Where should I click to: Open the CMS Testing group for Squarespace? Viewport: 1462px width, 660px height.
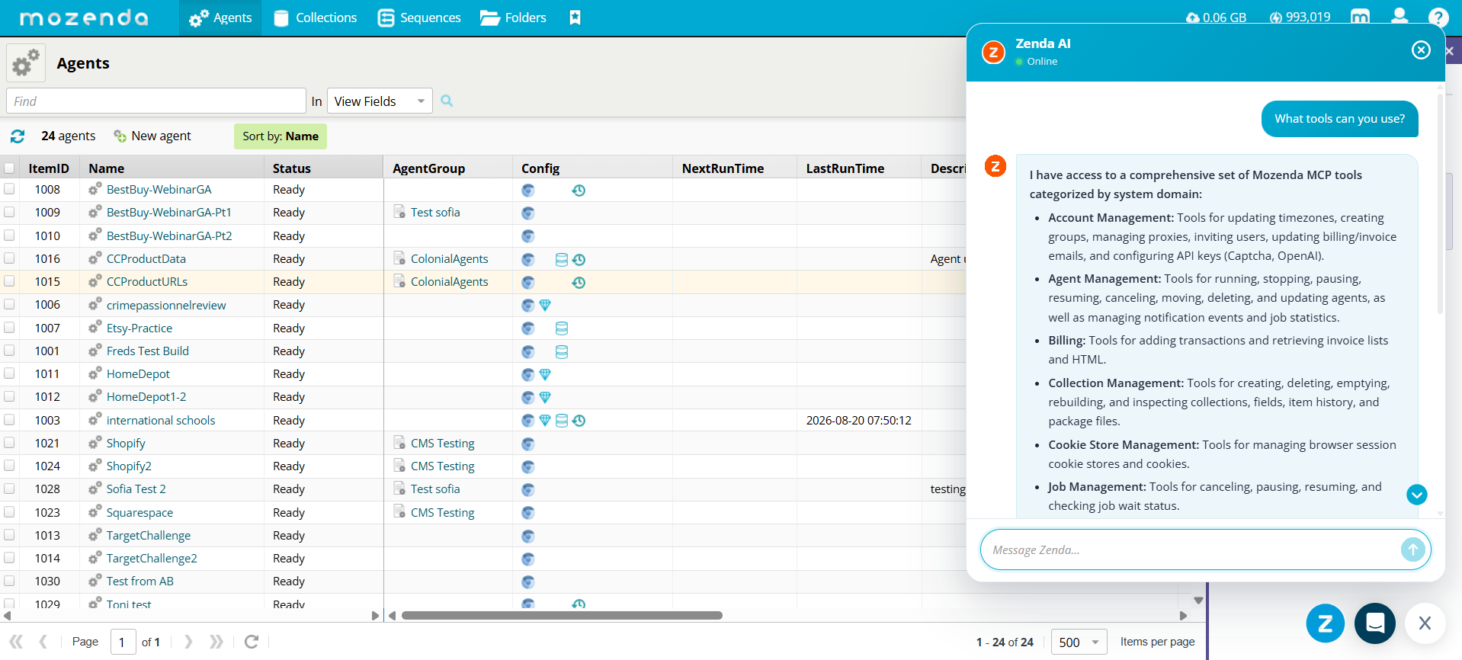(x=443, y=513)
